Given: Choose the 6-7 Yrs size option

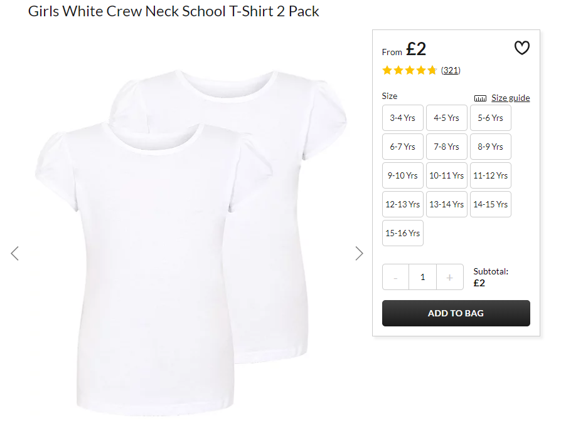Looking at the screenshot, I should pyautogui.click(x=402, y=147).
